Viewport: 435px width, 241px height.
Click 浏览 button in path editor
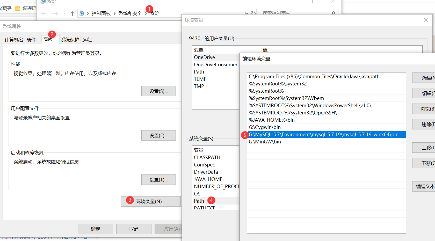424,109
